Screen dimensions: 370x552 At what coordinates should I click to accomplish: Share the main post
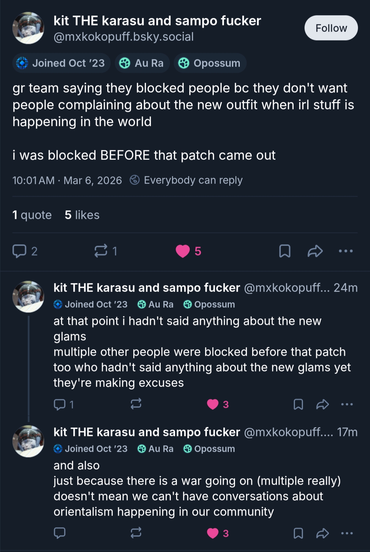315,251
